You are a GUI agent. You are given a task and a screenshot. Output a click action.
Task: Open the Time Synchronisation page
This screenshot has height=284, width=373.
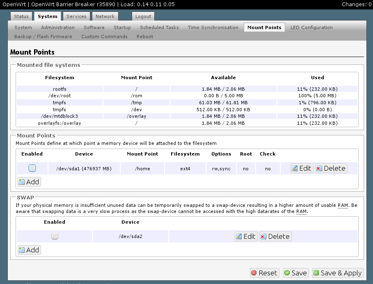click(x=213, y=27)
